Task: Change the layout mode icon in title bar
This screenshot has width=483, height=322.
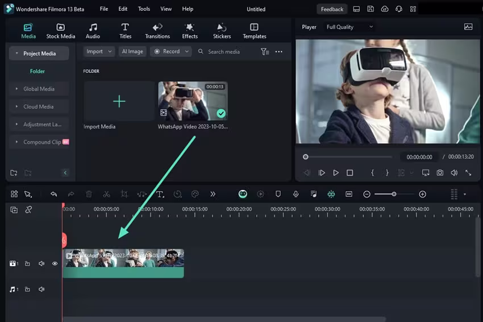Action: point(356,9)
